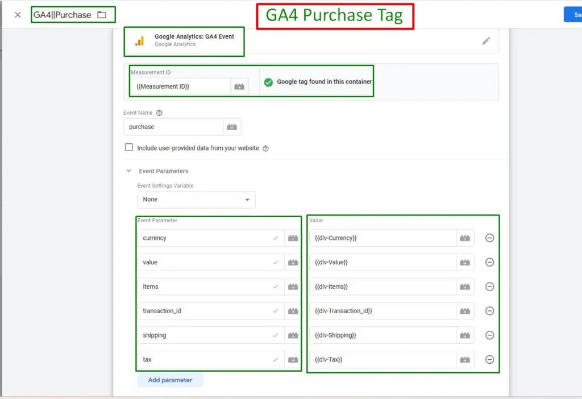Image resolution: width=582 pixels, height=399 pixels.
Task: Click the GA4||Purchase tag name field
Action: coord(63,15)
